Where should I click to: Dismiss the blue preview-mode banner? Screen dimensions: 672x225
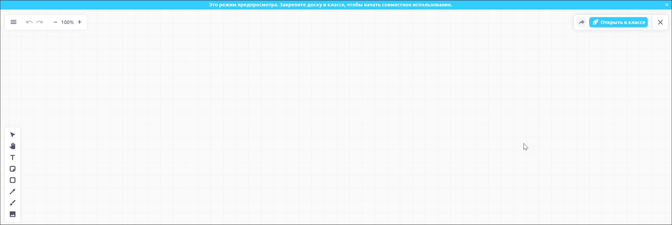pyautogui.click(x=667, y=5)
